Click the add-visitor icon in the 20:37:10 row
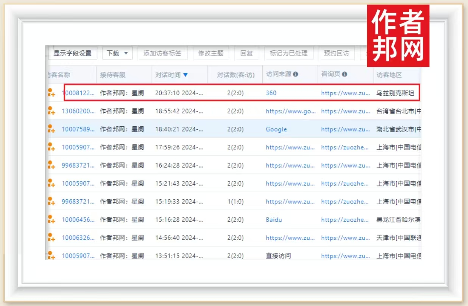This screenshot has height=306, width=468. [51, 93]
